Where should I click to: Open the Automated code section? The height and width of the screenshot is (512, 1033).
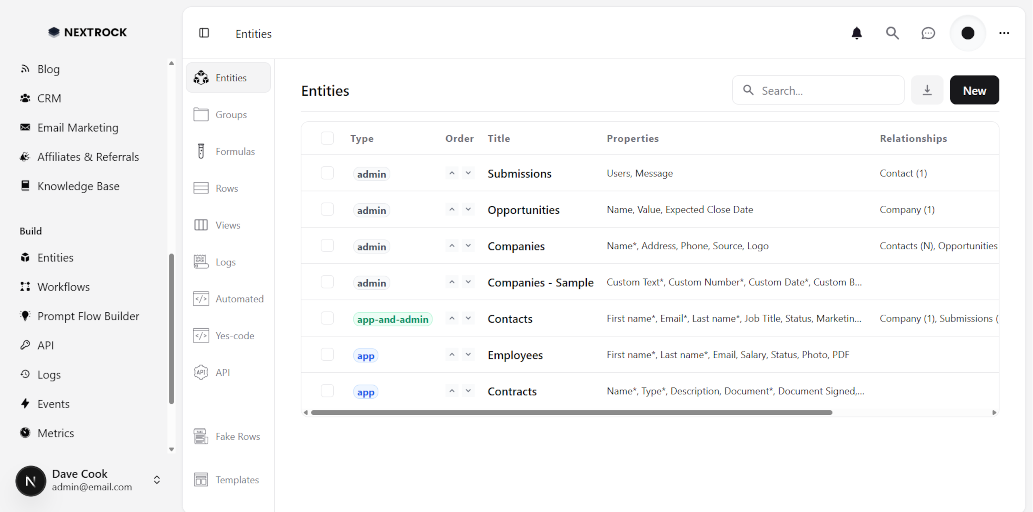click(201, 299)
